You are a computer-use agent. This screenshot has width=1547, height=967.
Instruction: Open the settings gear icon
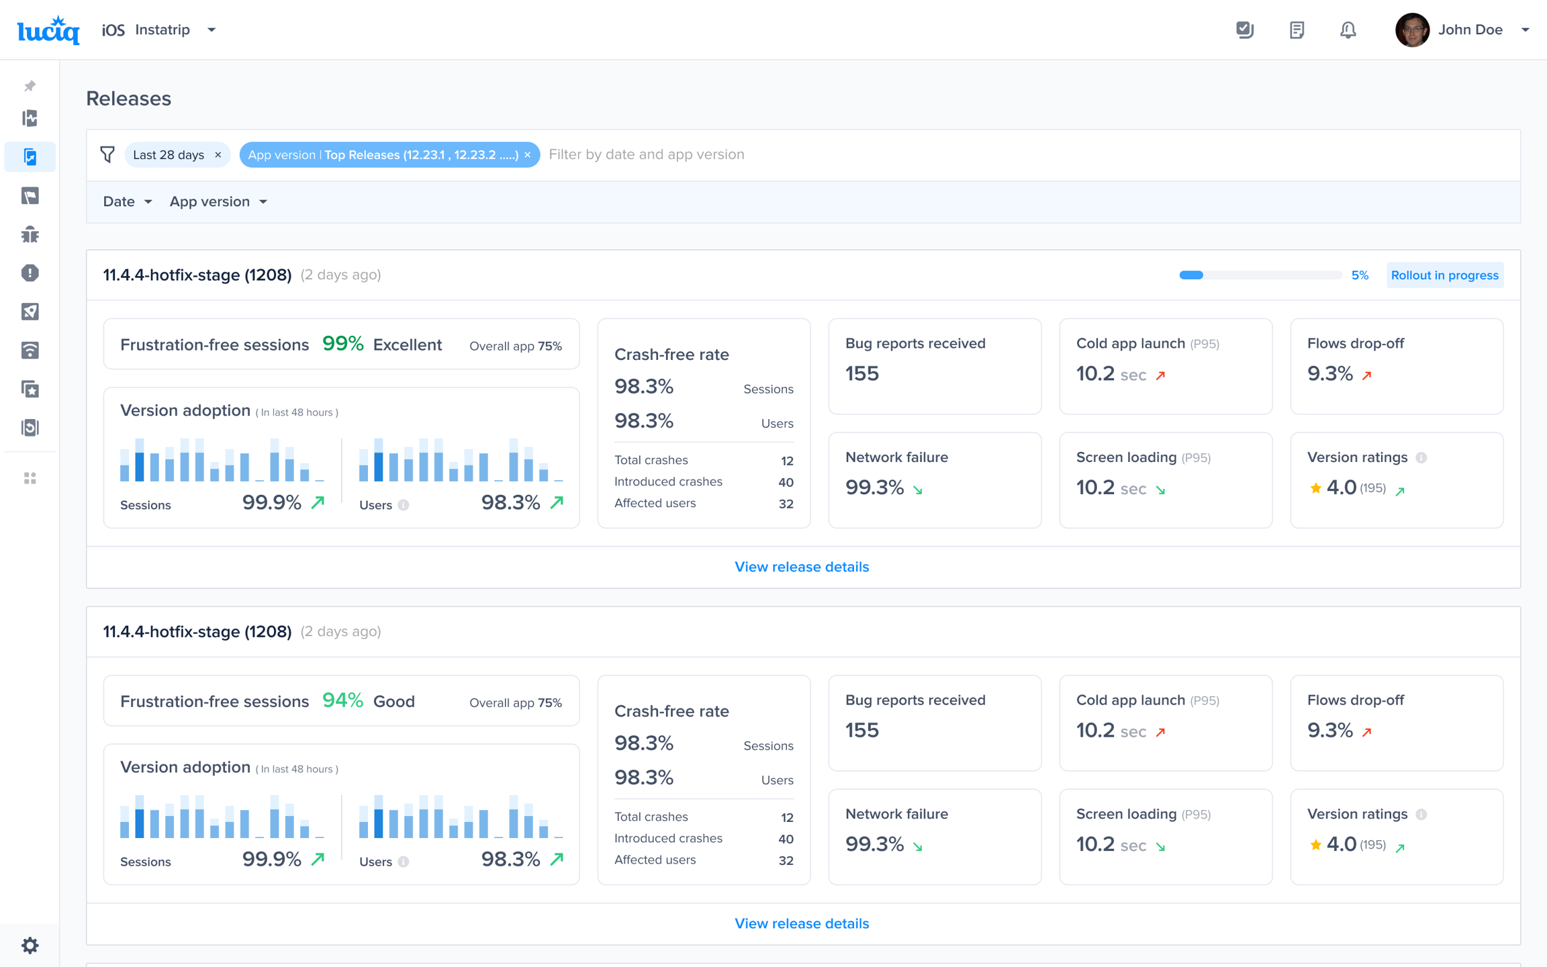tap(30, 945)
